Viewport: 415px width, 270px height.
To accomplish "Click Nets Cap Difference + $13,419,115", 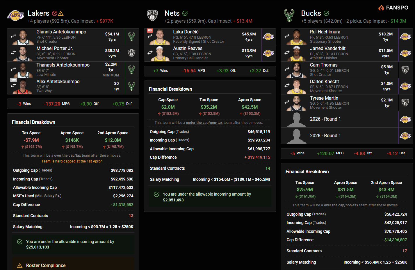I will [257, 157].
